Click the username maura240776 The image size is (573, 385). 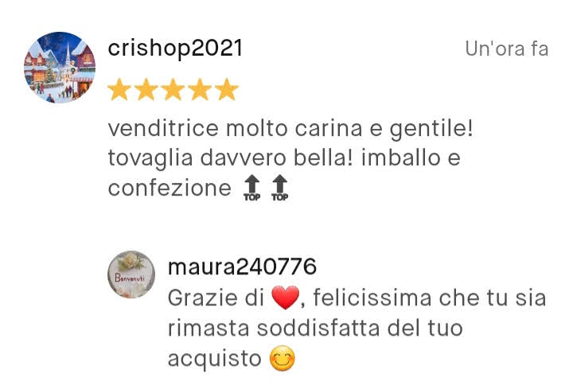tap(242, 266)
